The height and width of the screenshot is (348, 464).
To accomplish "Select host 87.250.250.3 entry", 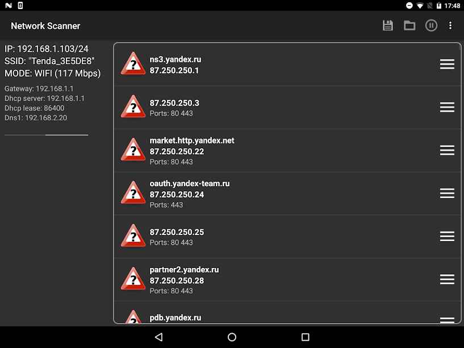I will pos(287,107).
